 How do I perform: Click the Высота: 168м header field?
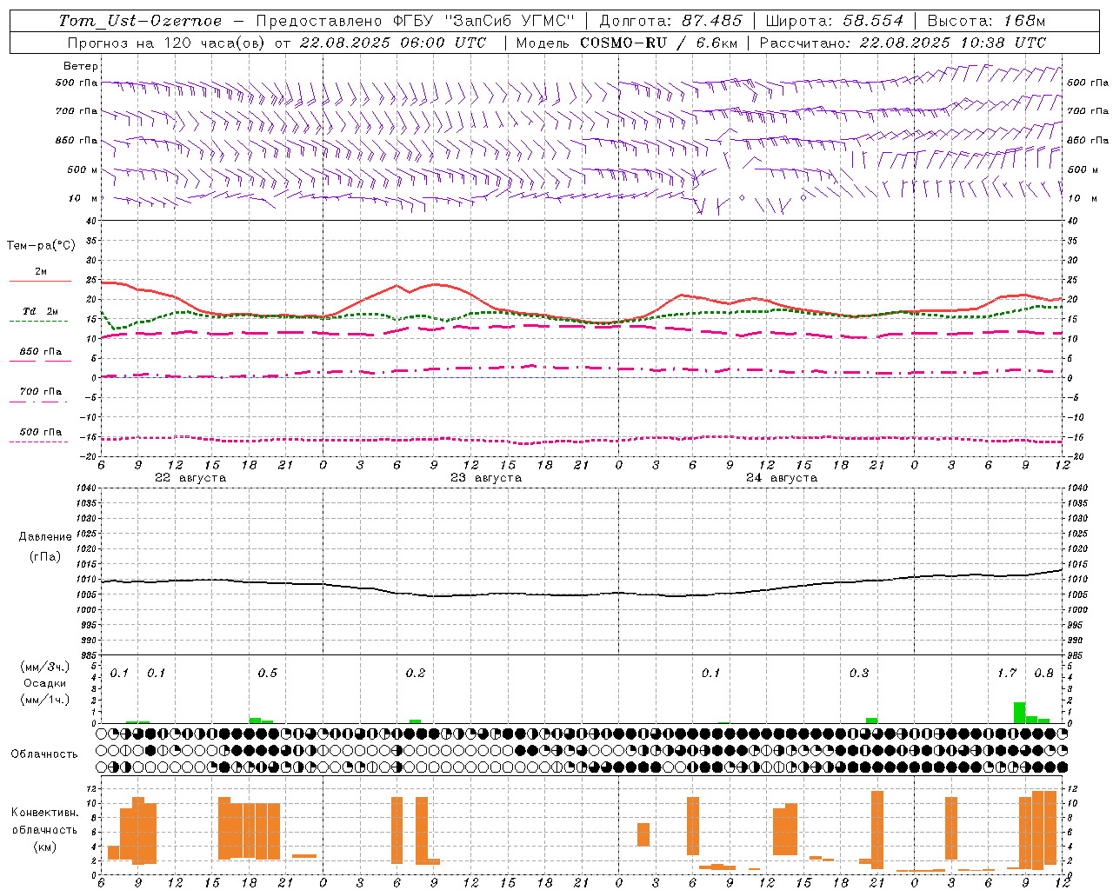986,21
